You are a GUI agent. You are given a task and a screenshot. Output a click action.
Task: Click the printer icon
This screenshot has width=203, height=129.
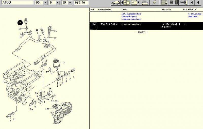145,3
